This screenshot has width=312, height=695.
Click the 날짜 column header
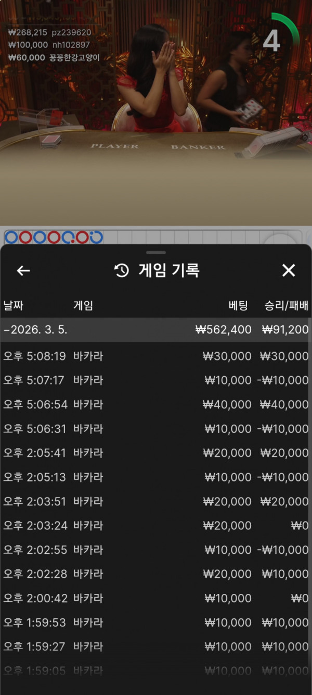[14, 305]
